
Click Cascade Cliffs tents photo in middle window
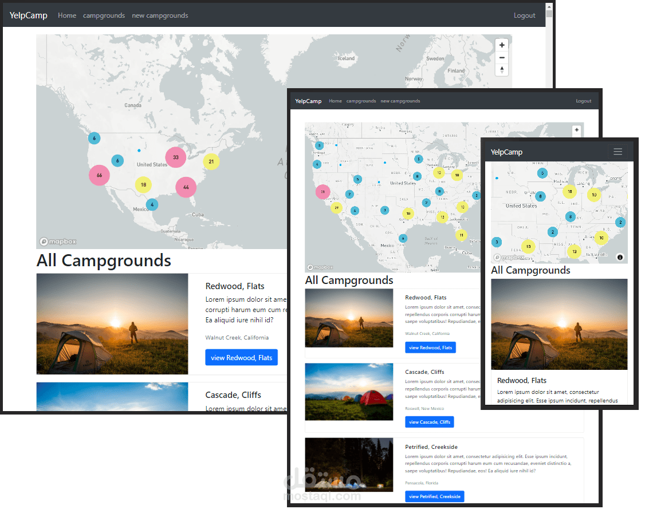click(349, 392)
